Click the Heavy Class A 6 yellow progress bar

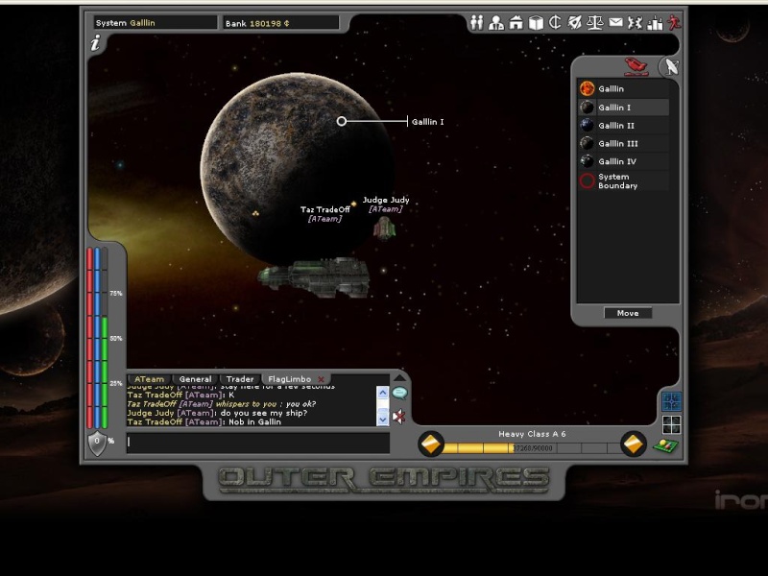(x=532, y=447)
